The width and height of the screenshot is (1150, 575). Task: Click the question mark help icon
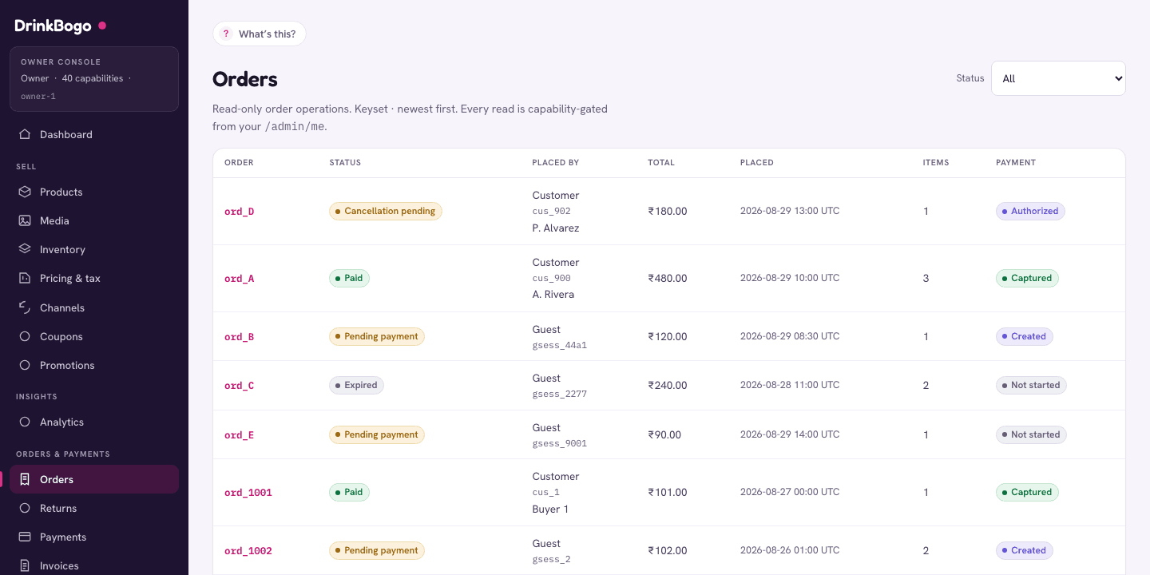pyautogui.click(x=226, y=34)
